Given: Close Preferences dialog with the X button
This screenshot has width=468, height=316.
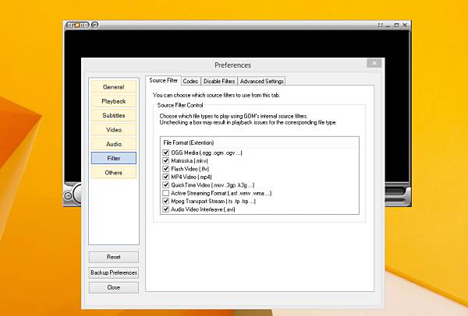Looking at the screenshot, I should (x=374, y=63).
